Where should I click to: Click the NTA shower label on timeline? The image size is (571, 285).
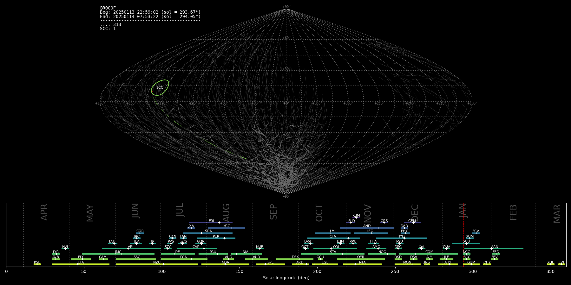362,262
